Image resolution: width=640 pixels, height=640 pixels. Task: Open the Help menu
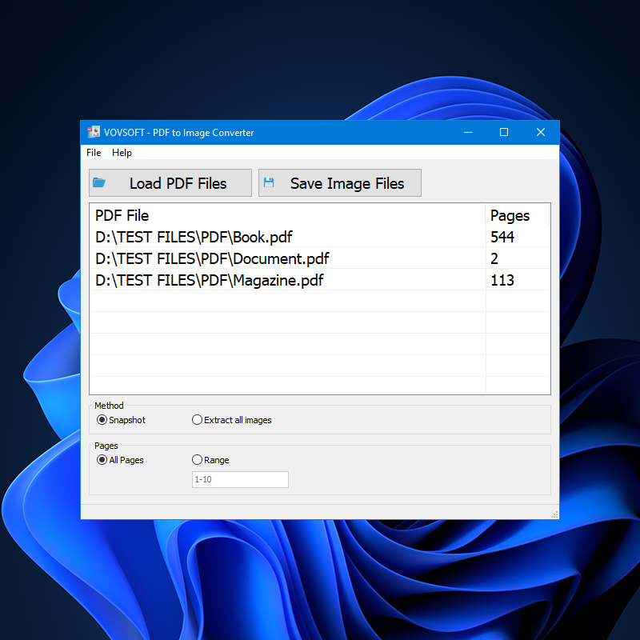122,153
